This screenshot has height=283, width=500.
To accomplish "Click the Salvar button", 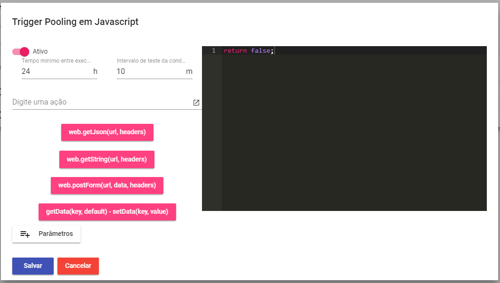I will tap(33, 266).
